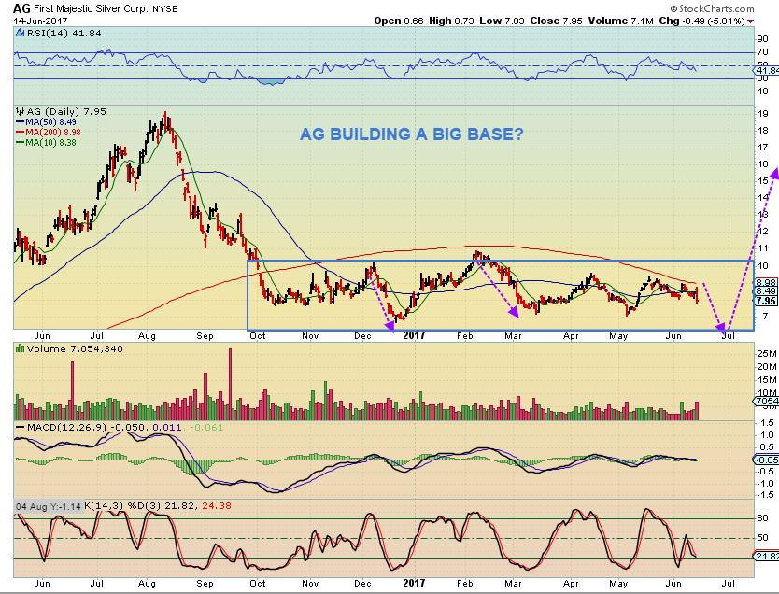Click the -0.05 MACD axis tag
This screenshot has height=594, width=779.
click(x=767, y=460)
